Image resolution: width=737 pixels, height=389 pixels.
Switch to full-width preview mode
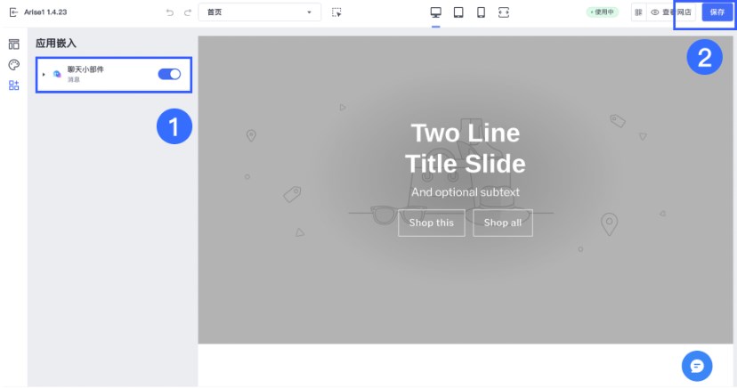coord(504,12)
